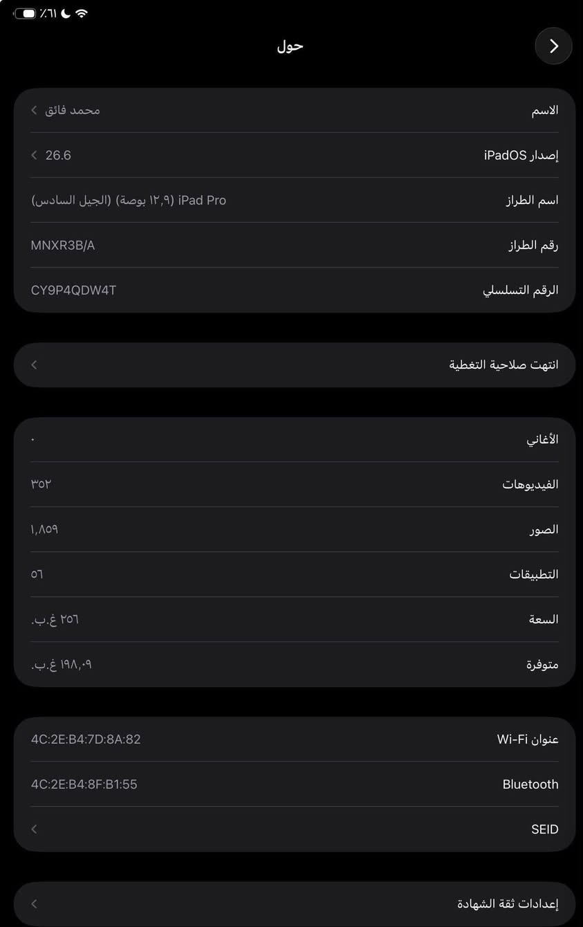Image resolution: width=583 pixels, height=927 pixels.
Task: Tap the chevron next to محمد فائق
Action: click(34, 110)
